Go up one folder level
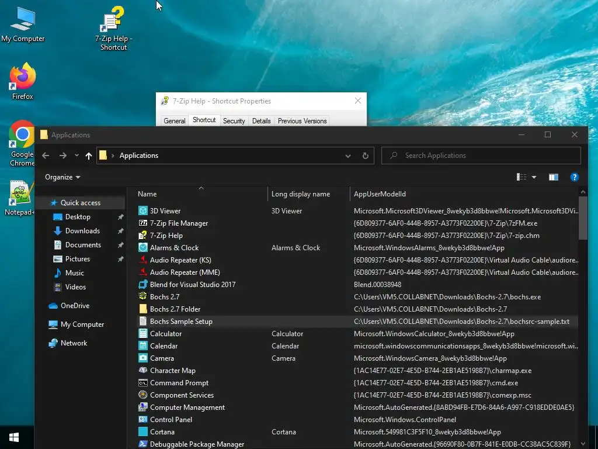The height and width of the screenshot is (449, 598). coord(89,156)
